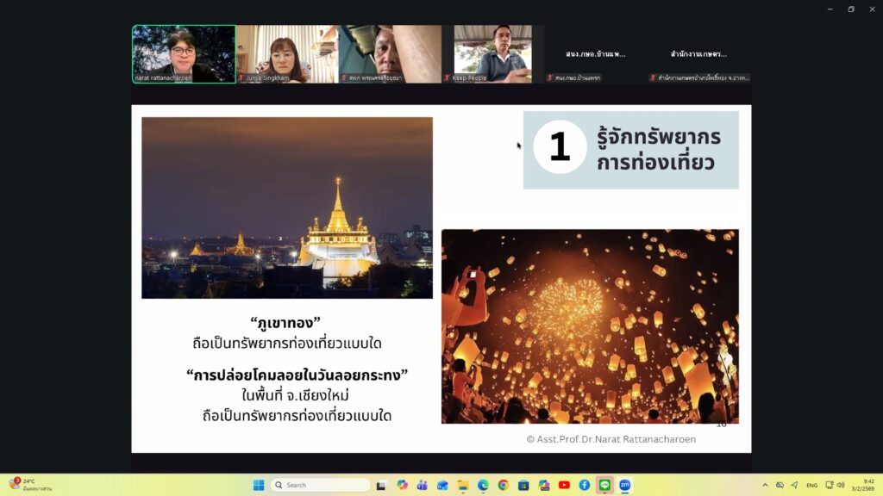Open Task View from the taskbar
This screenshot has width=883, height=496.
tap(380, 485)
